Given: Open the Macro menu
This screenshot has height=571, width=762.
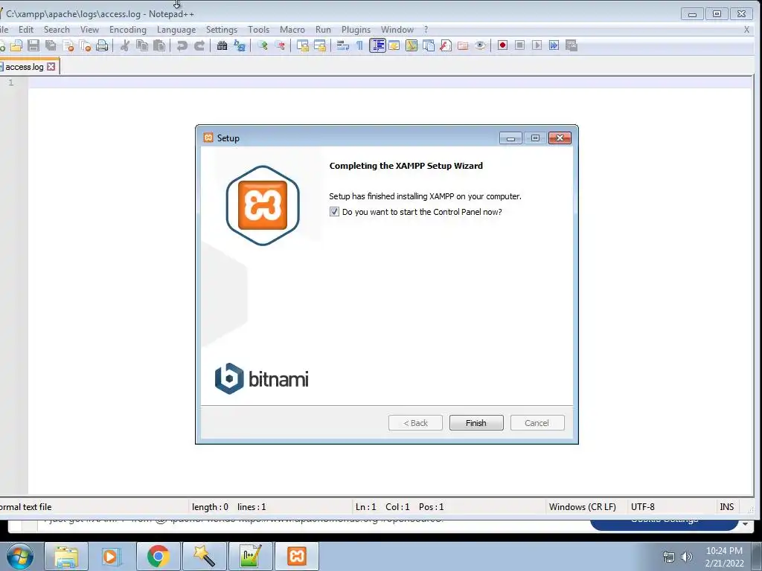Looking at the screenshot, I should [x=292, y=30].
